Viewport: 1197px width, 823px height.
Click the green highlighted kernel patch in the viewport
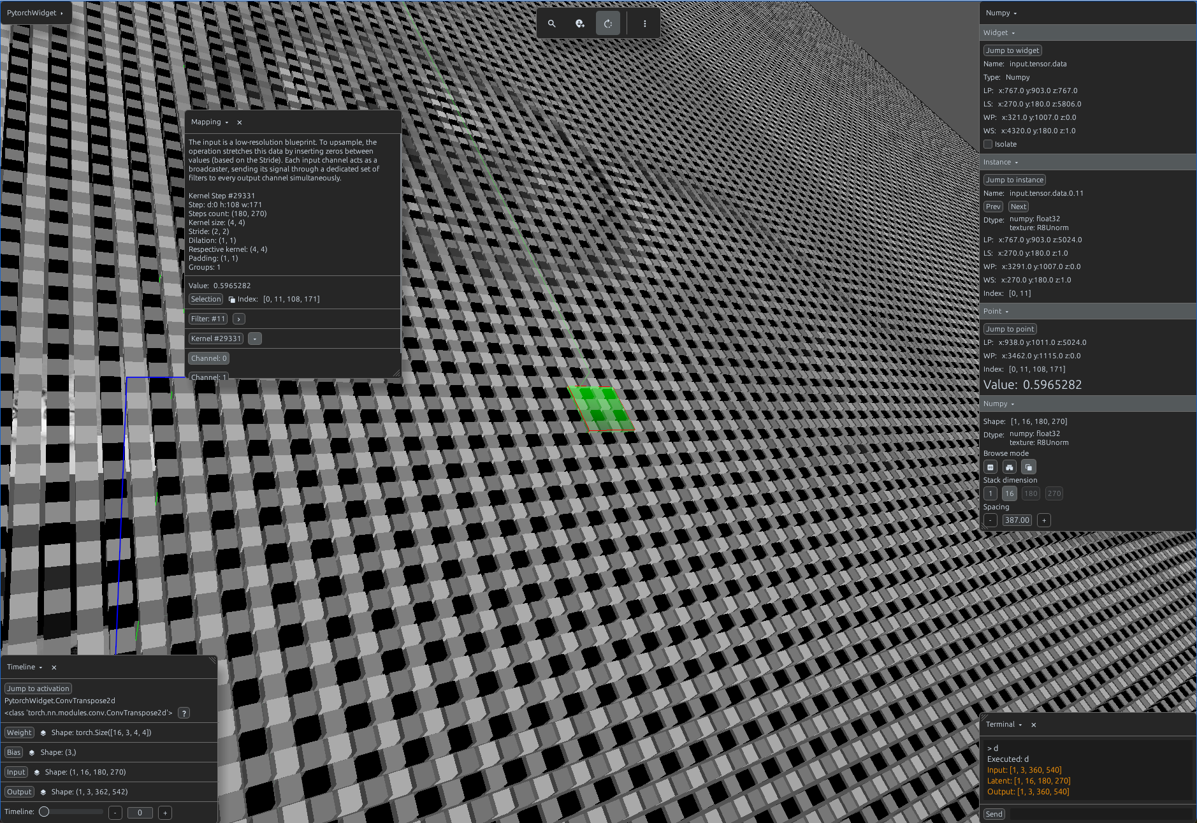(x=602, y=409)
